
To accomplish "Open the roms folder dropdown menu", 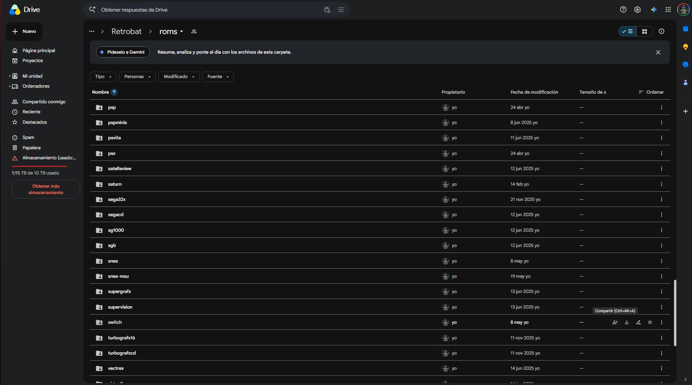I will [171, 31].
